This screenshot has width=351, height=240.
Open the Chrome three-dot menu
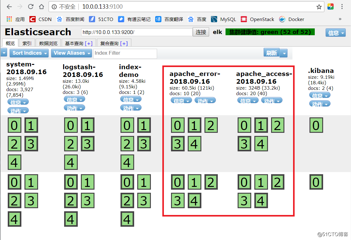pos(342,7)
